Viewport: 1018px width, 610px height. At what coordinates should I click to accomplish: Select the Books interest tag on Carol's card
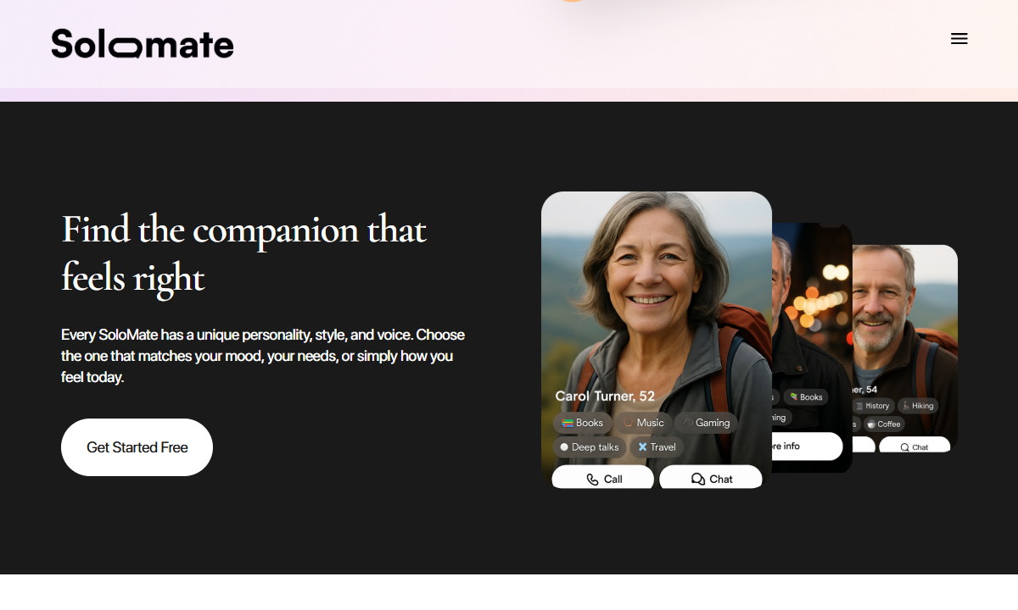click(583, 423)
